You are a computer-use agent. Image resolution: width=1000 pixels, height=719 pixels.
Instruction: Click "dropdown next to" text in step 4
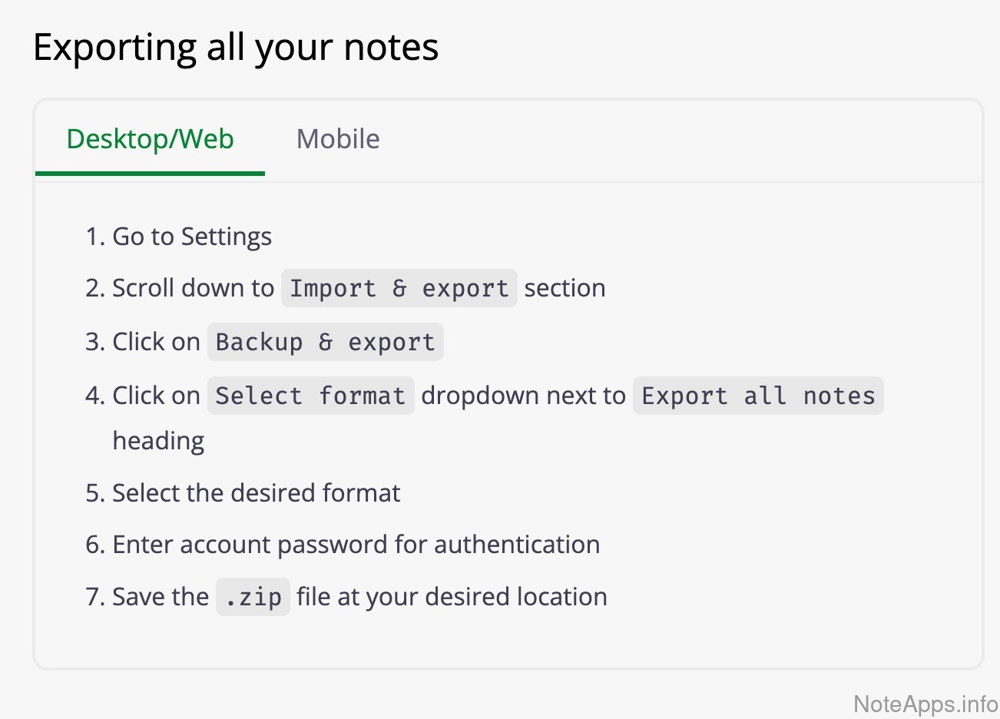coord(523,396)
